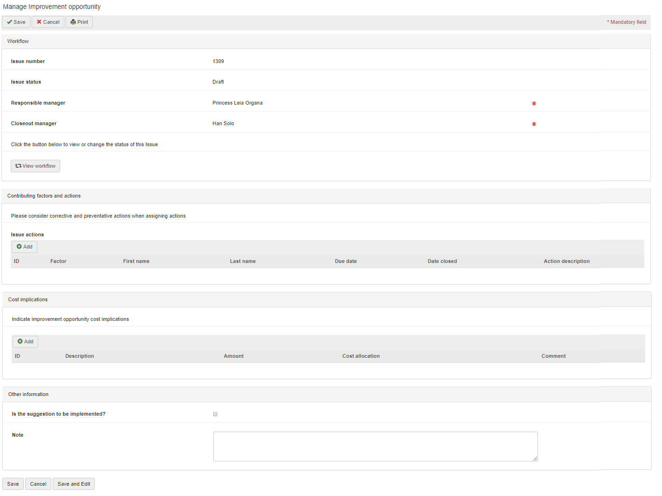Click the red X Cancel button in toolbar

48,22
